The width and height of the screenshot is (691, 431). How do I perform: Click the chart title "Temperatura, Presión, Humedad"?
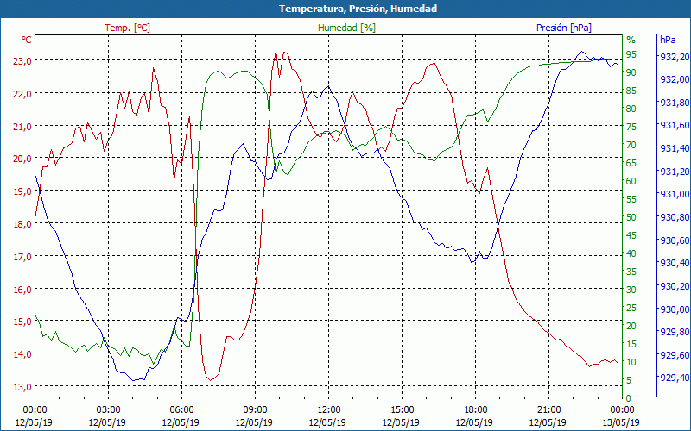(x=358, y=9)
